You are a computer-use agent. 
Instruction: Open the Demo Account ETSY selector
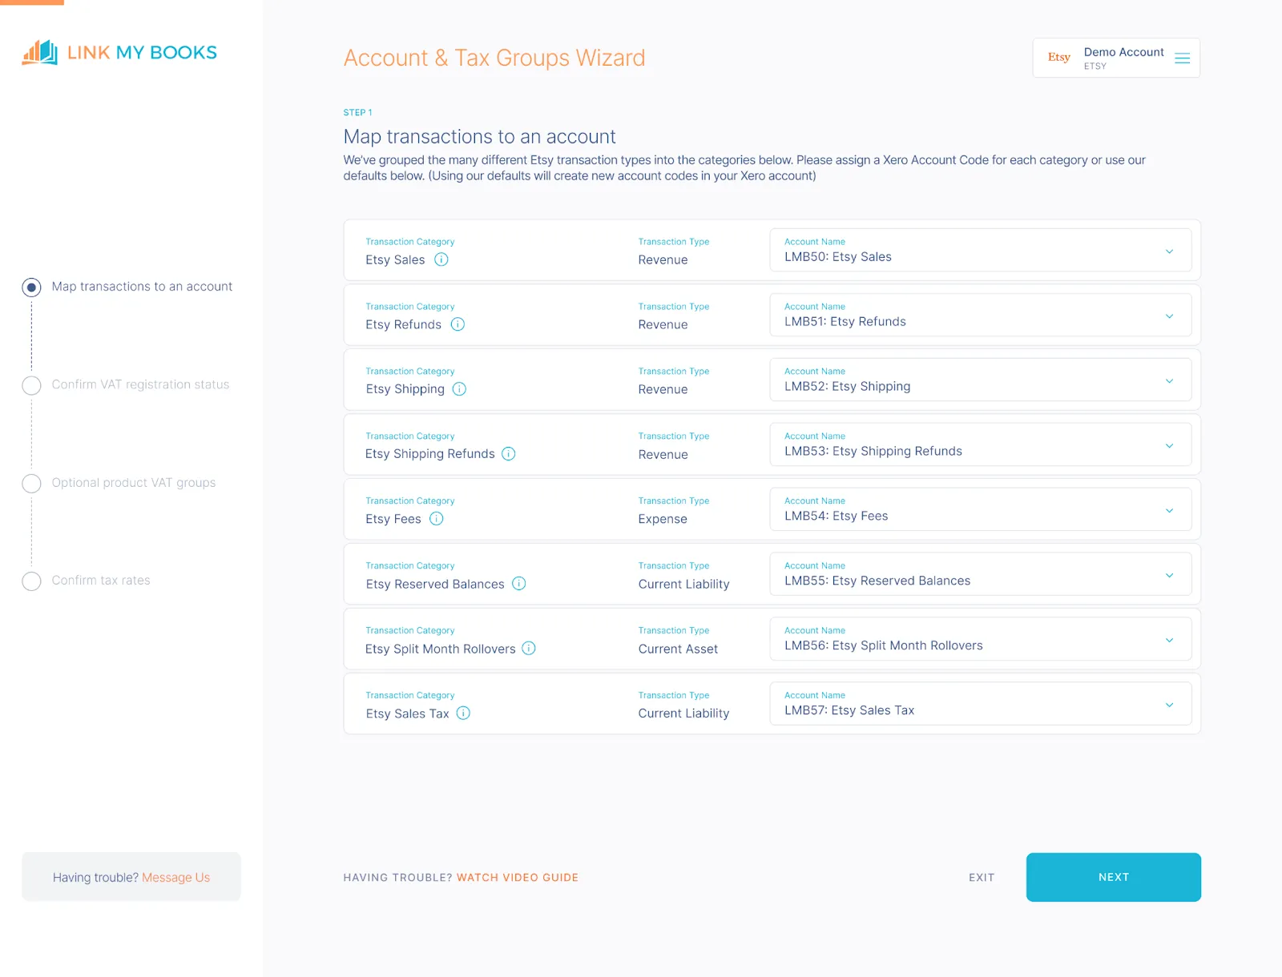pyautogui.click(x=1116, y=58)
